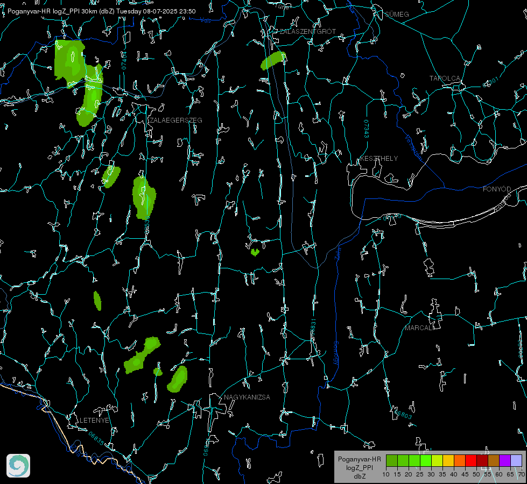Click the dbZ unit label in legend
This screenshot has height=484, width=527.
click(360, 476)
